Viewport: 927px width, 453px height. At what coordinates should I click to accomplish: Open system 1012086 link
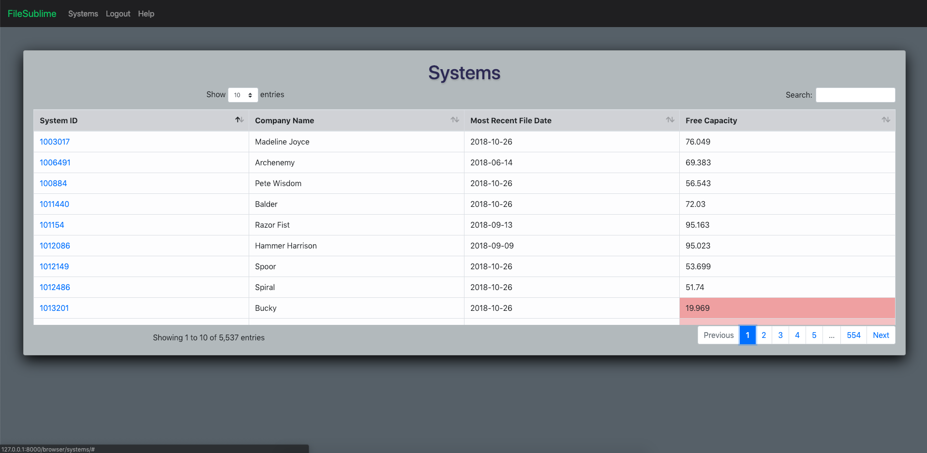click(x=55, y=246)
